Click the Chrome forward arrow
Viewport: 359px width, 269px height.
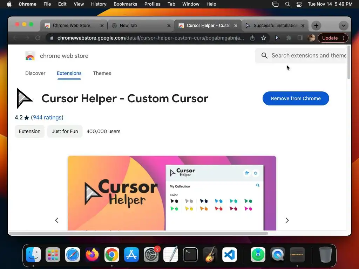click(27, 38)
